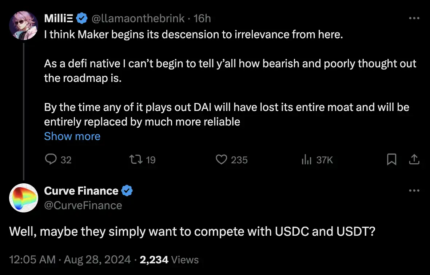
Task: Retweet the MilliΞ post
Action: coord(136,159)
